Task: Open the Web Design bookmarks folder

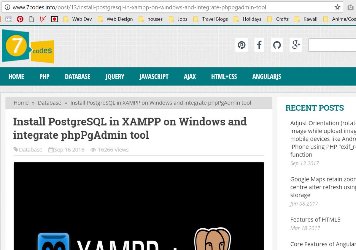Action: point(115,19)
